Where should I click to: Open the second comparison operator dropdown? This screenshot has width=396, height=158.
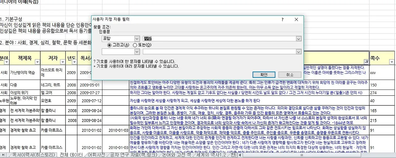(137, 51)
